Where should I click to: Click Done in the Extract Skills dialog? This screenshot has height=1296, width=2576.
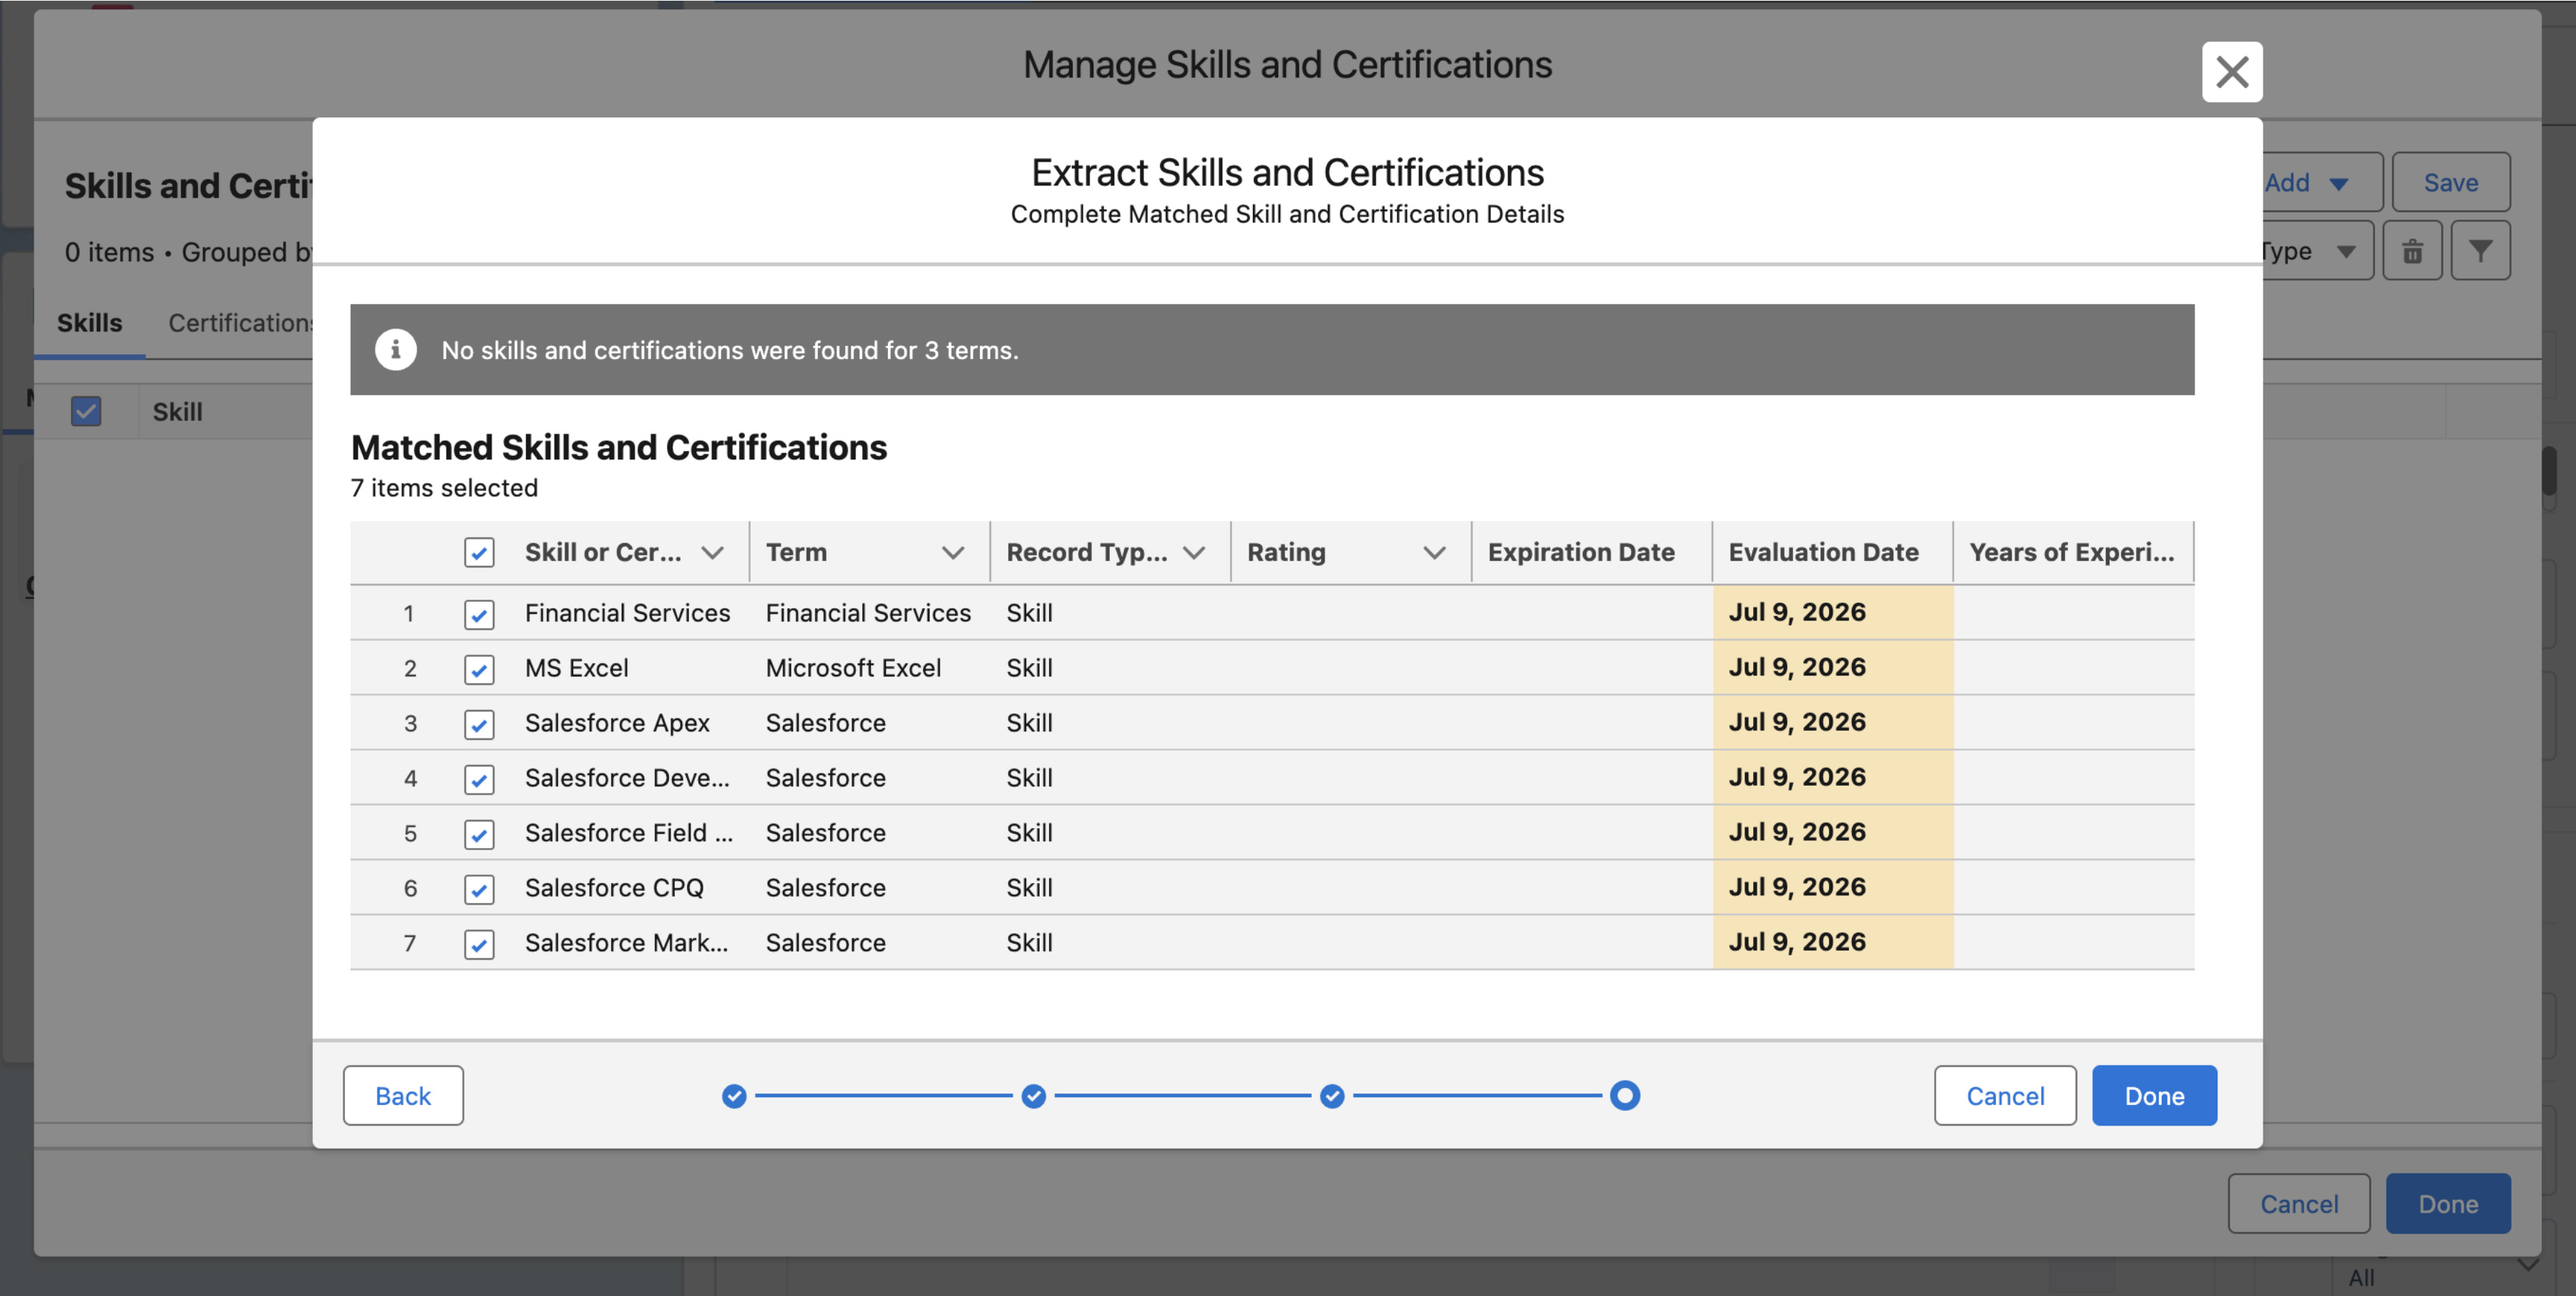click(2154, 1096)
